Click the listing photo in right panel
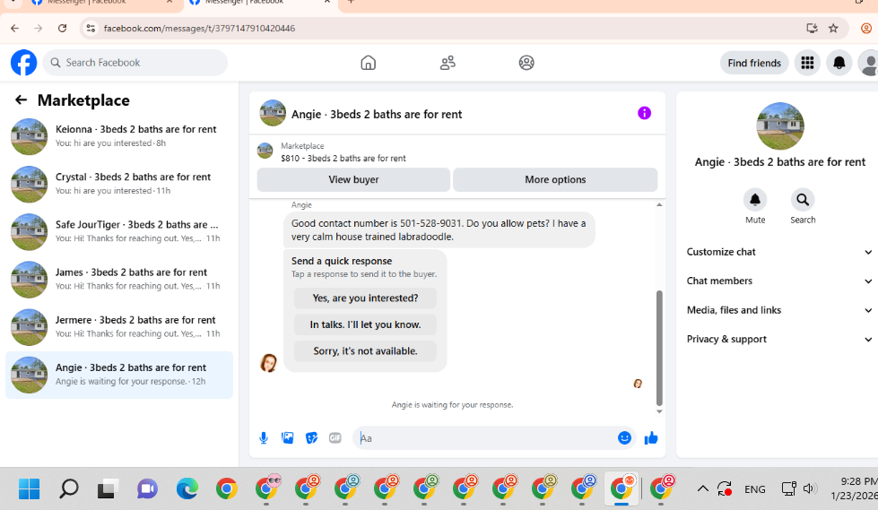This screenshot has height=510, width=878. tap(780, 126)
